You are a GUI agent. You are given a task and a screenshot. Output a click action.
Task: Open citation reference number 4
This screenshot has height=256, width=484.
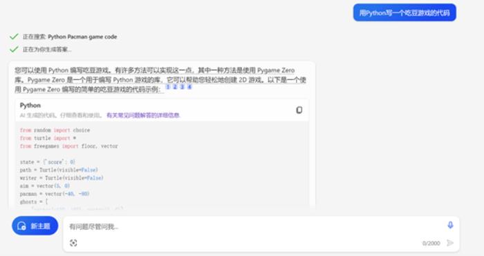[189, 87]
